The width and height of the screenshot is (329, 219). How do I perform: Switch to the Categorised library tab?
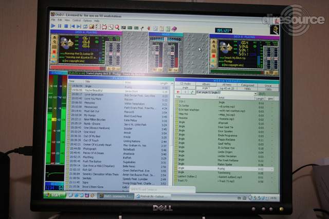248,85
